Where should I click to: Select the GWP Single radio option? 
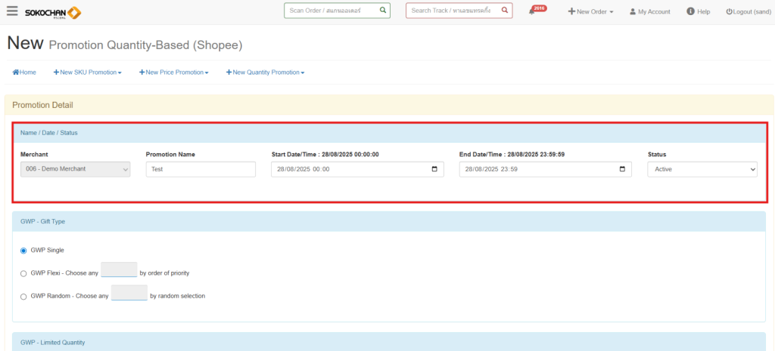click(x=23, y=250)
